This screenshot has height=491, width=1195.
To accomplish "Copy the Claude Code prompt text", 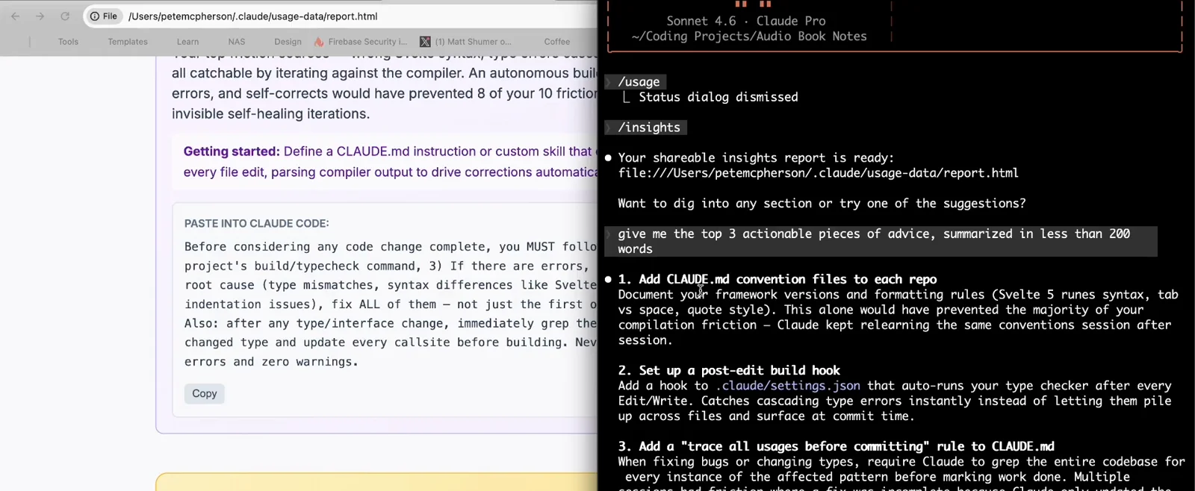I will click(x=204, y=393).
